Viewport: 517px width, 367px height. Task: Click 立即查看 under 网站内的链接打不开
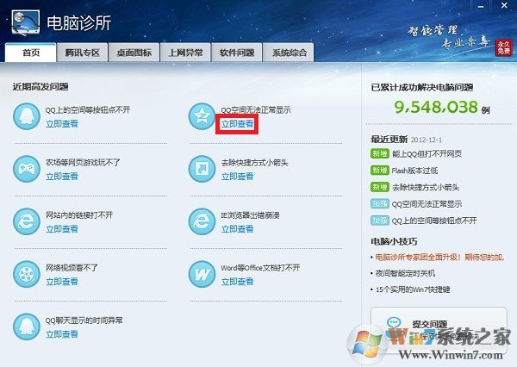pos(62,229)
